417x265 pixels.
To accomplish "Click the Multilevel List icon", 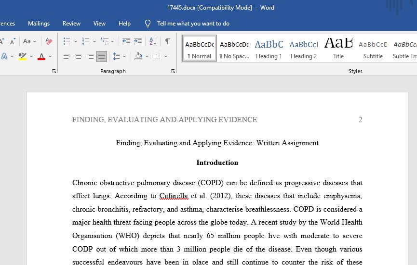I will coord(105,41).
